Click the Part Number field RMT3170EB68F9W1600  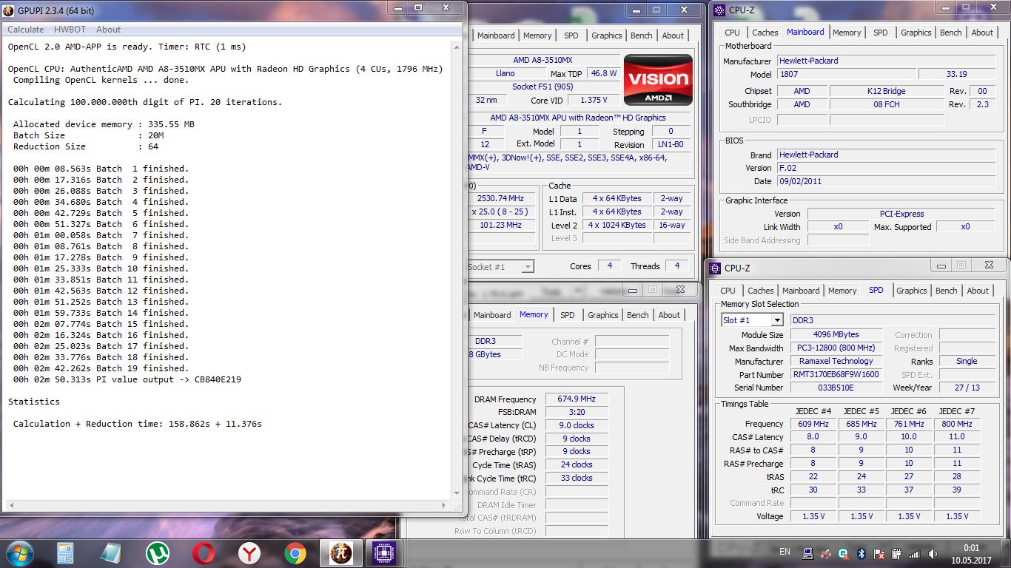coord(836,375)
